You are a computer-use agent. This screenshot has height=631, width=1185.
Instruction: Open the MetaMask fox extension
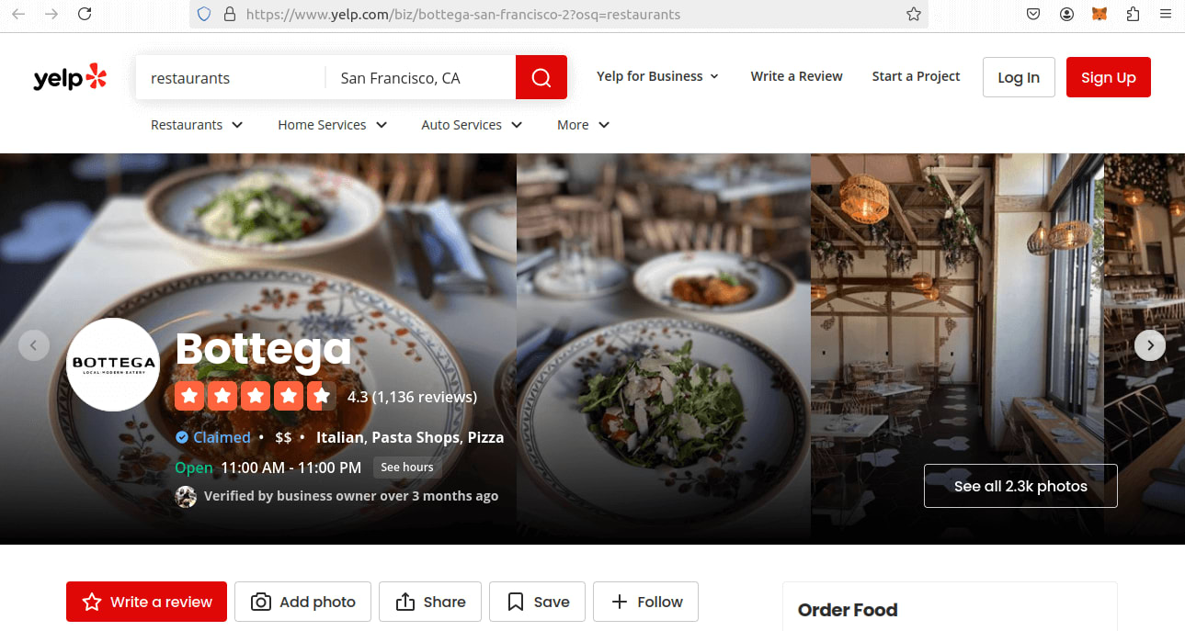point(1100,14)
